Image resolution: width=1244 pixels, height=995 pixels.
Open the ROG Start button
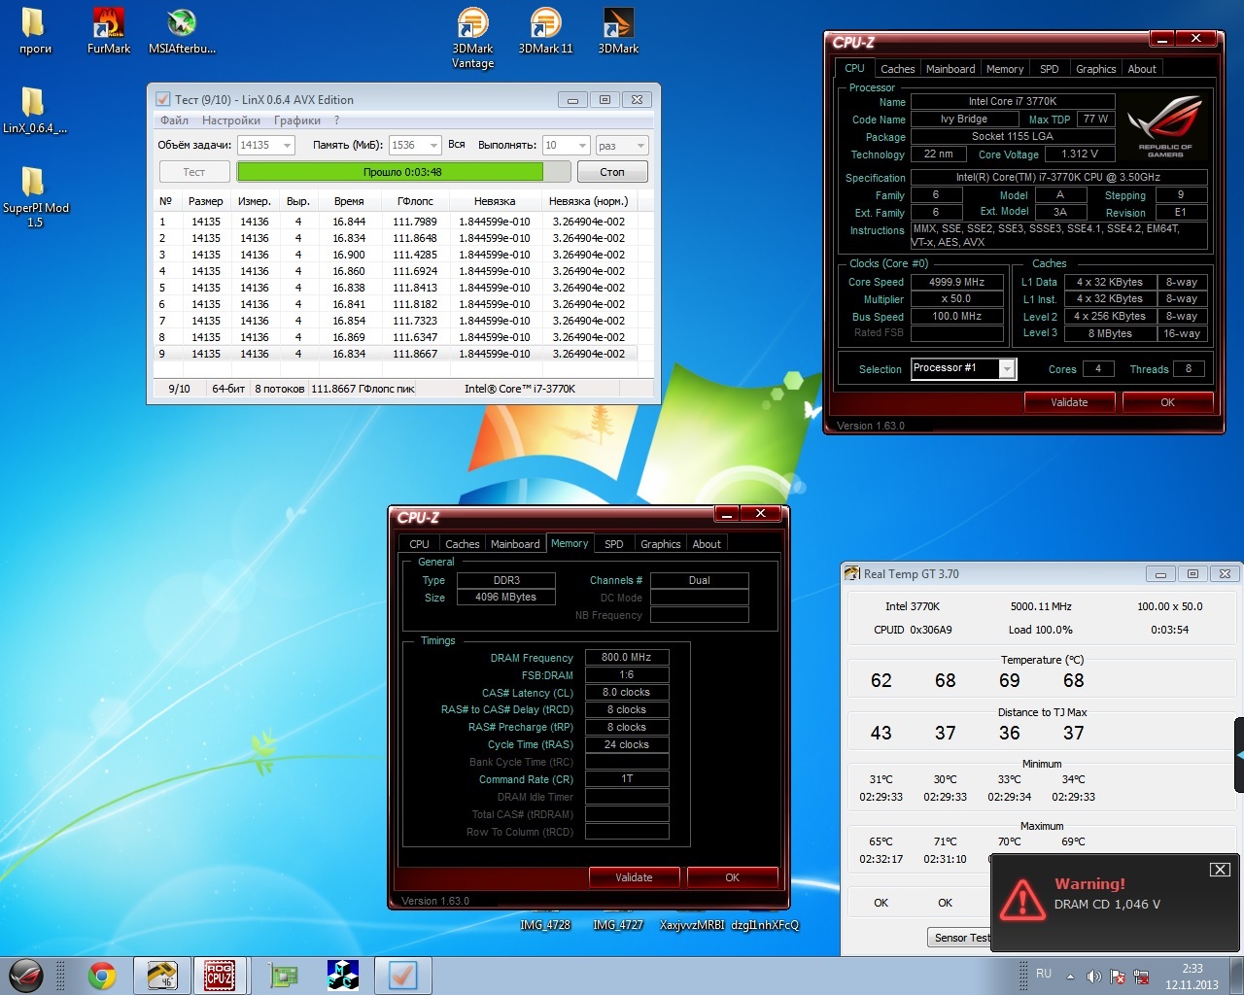tap(26, 976)
